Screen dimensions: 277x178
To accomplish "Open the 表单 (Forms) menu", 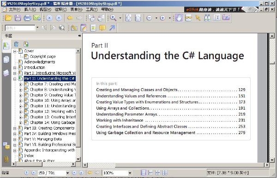I will [76, 9].
